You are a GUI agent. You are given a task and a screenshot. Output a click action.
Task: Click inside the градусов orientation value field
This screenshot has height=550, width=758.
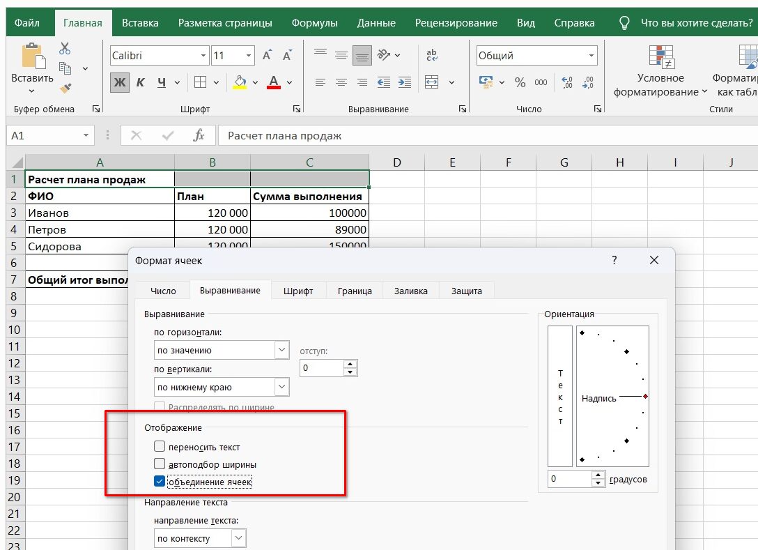pos(568,480)
